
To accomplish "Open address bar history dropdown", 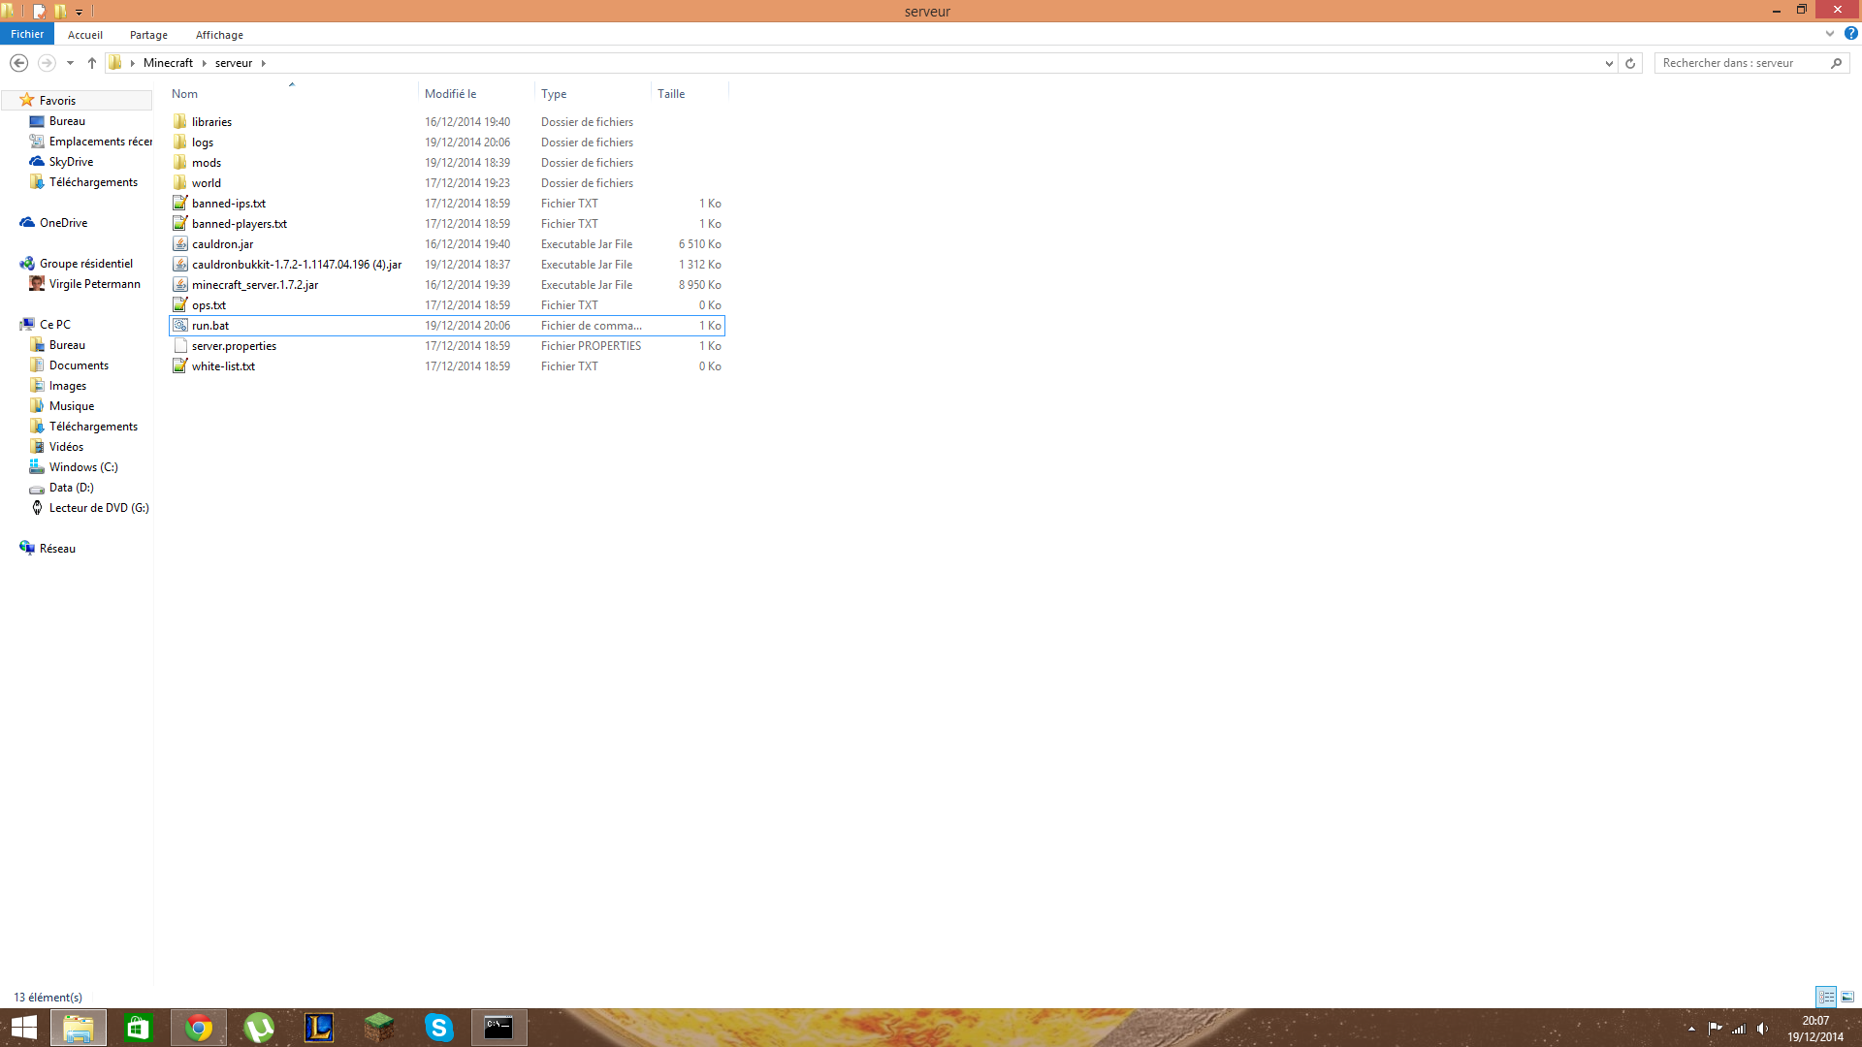I will (x=1609, y=63).
